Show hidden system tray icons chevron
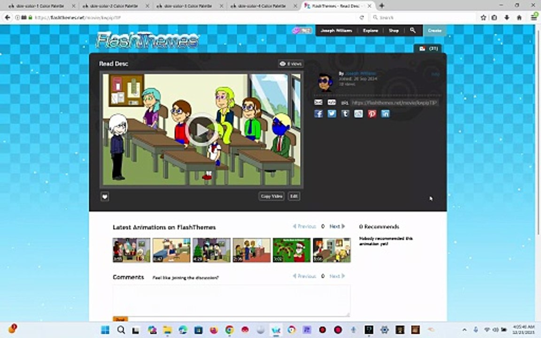This screenshot has height=338, width=541. point(464,330)
